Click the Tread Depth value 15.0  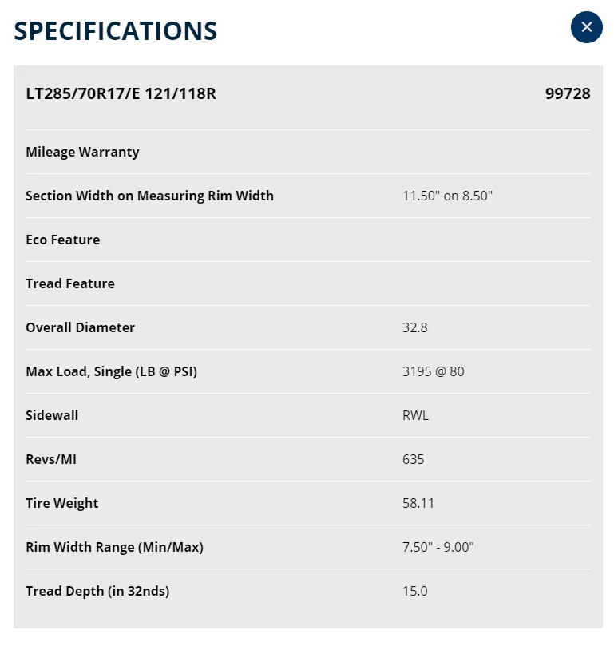[x=414, y=591]
